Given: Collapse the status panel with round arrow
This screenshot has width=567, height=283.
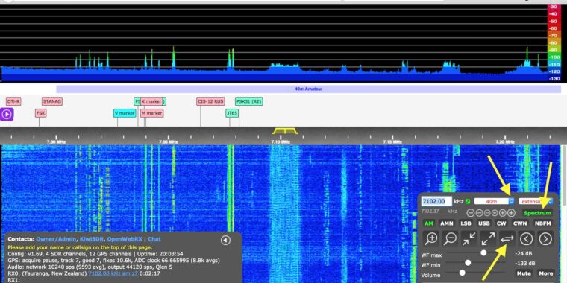Looking at the screenshot, I should coord(225,240).
